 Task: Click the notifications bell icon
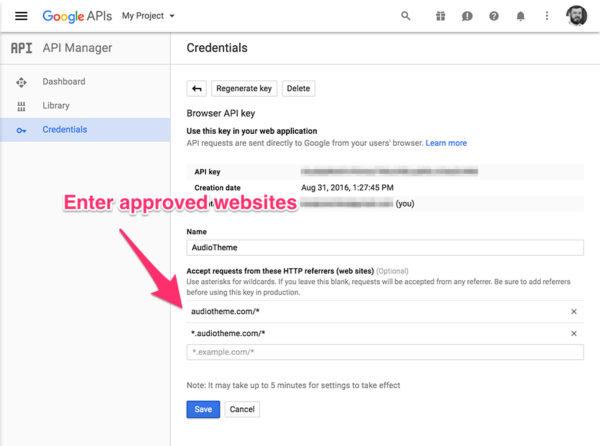(x=520, y=16)
